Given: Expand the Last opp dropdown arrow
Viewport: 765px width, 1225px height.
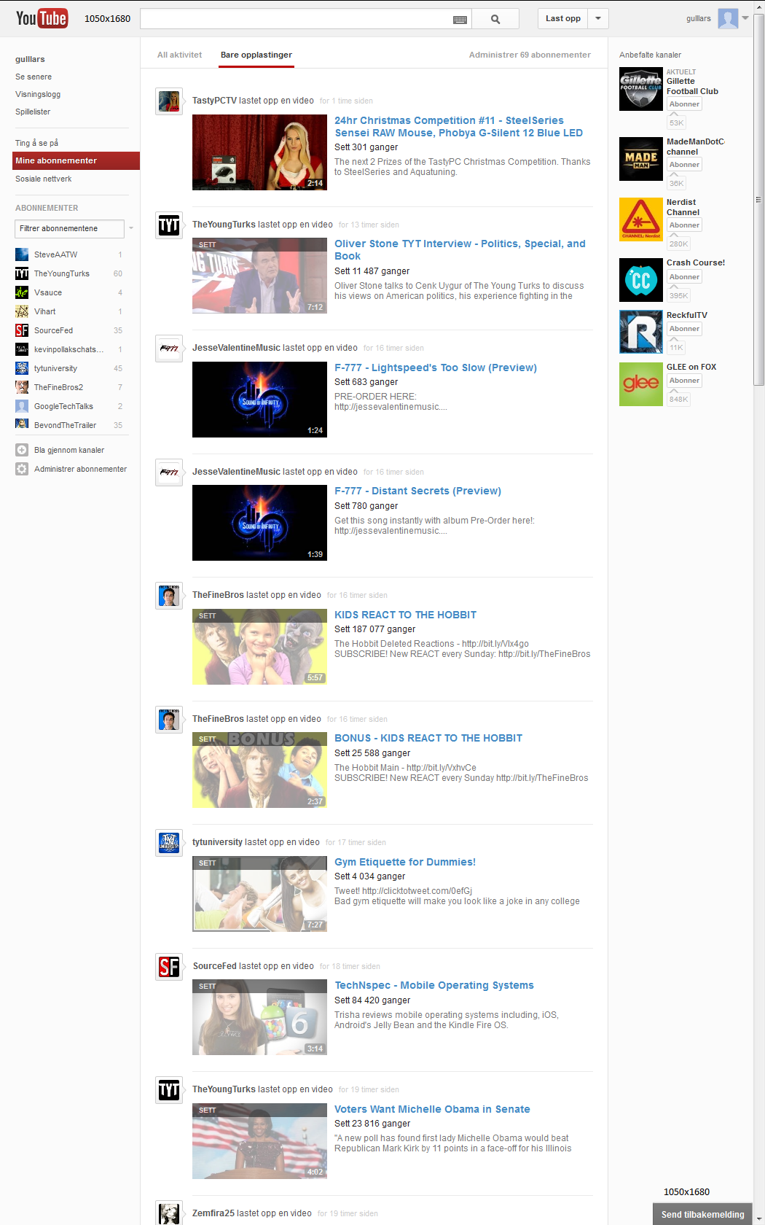Looking at the screenshot, I should [598, 19].
